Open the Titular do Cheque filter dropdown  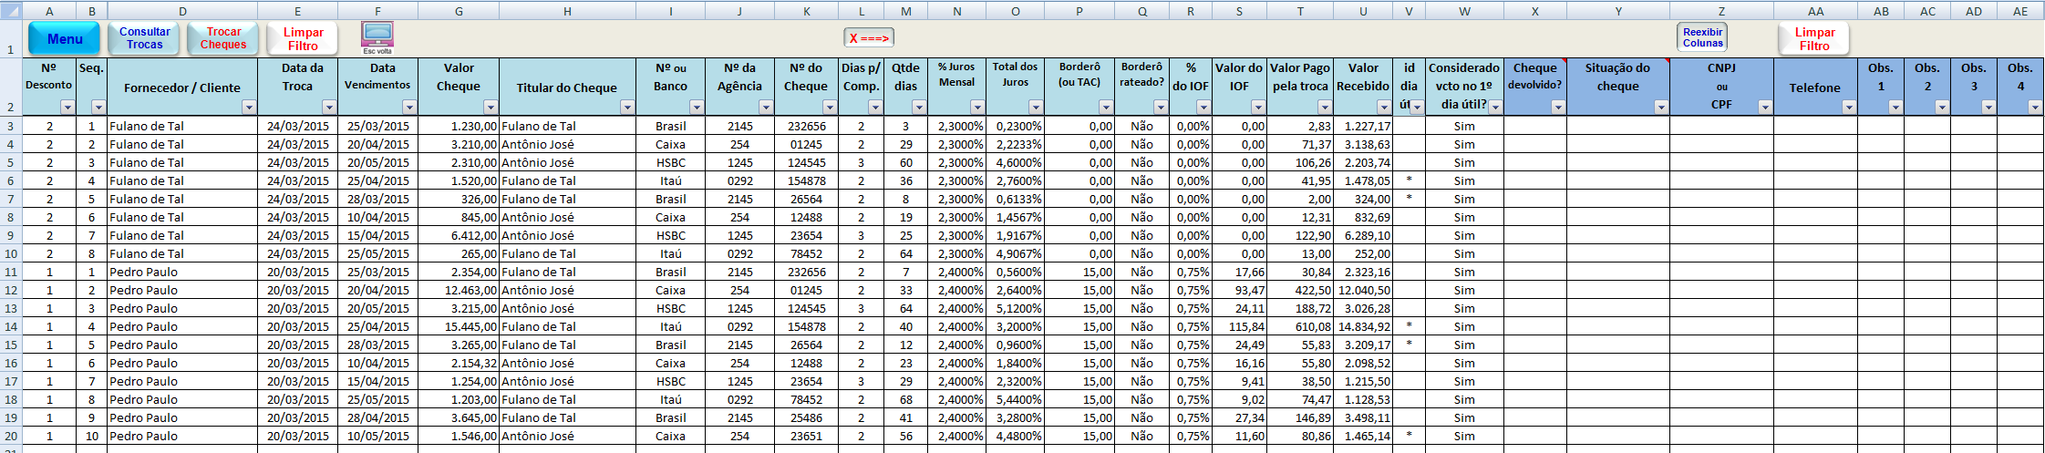[627, 108]
